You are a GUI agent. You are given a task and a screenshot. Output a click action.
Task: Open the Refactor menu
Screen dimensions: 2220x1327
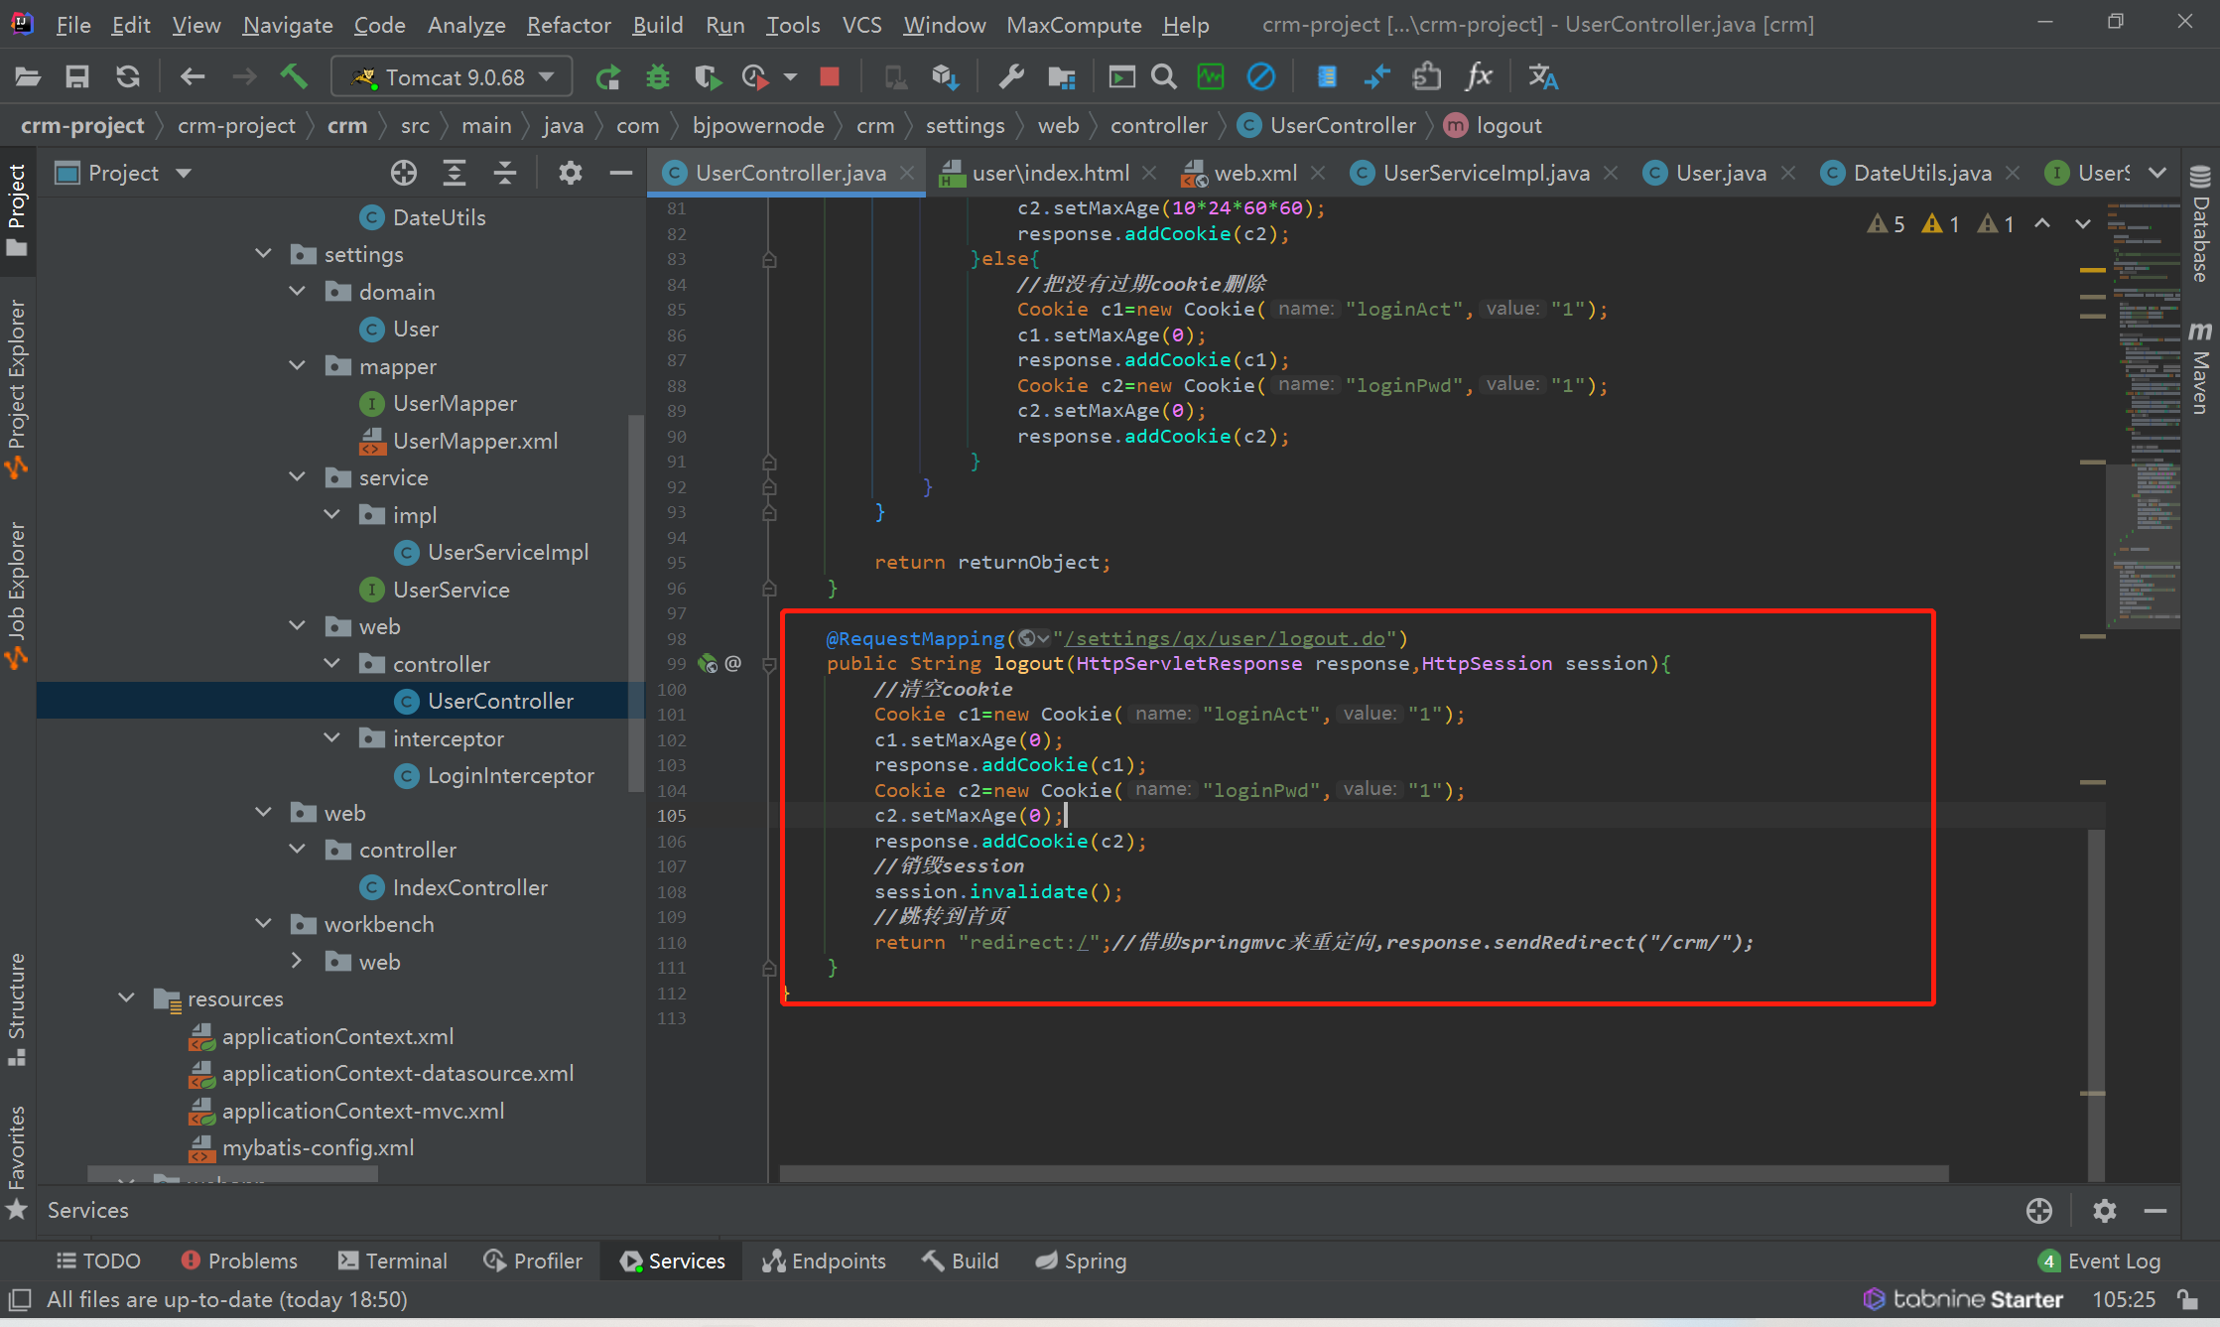568,25
